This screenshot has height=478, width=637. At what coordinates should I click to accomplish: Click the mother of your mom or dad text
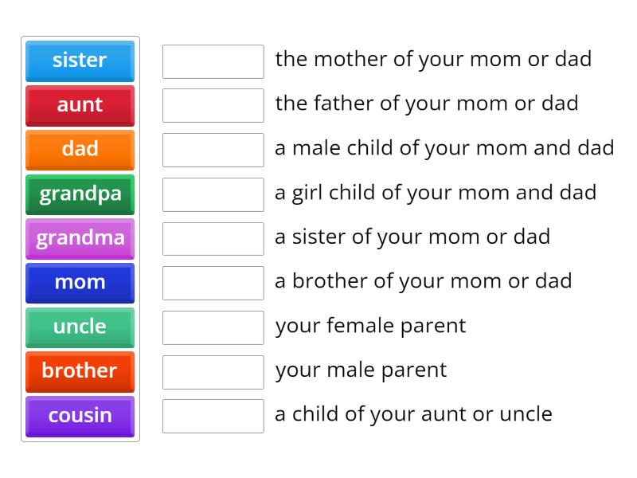point(433,59)
